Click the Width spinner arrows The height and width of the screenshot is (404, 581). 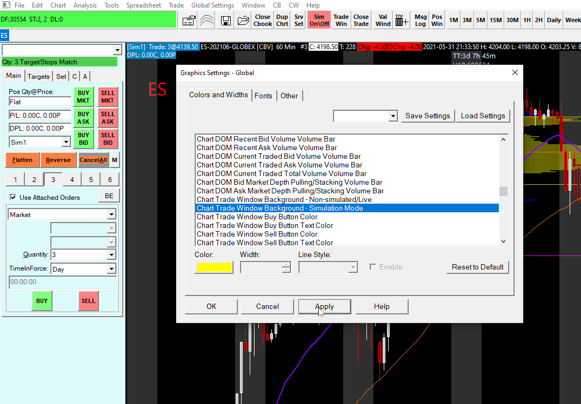286,267
